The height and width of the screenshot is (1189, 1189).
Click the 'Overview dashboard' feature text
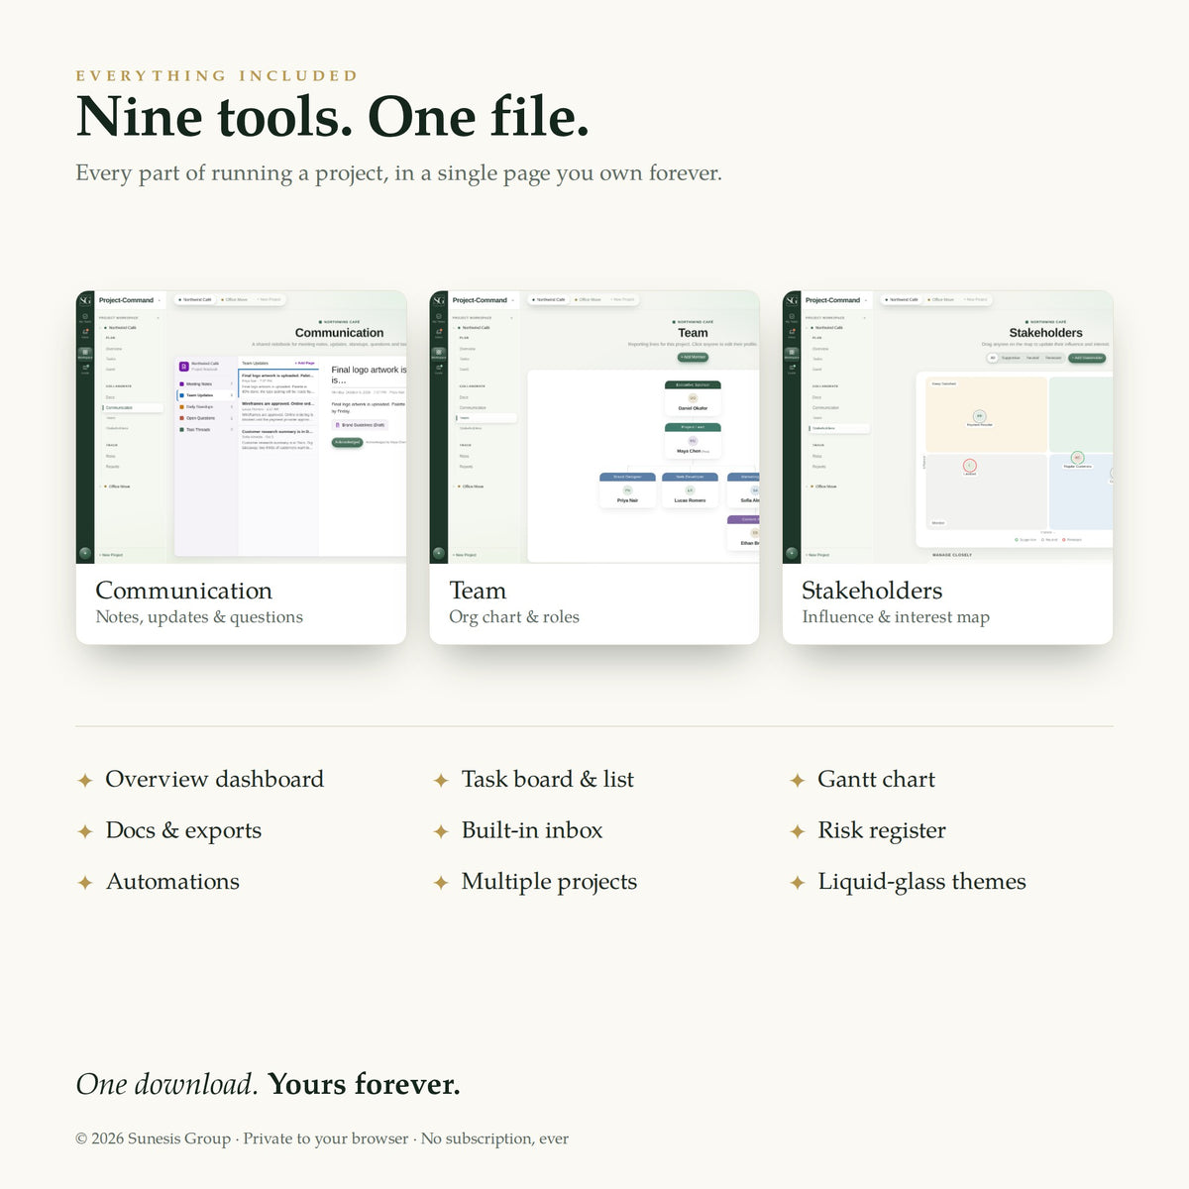coord(214,780)
